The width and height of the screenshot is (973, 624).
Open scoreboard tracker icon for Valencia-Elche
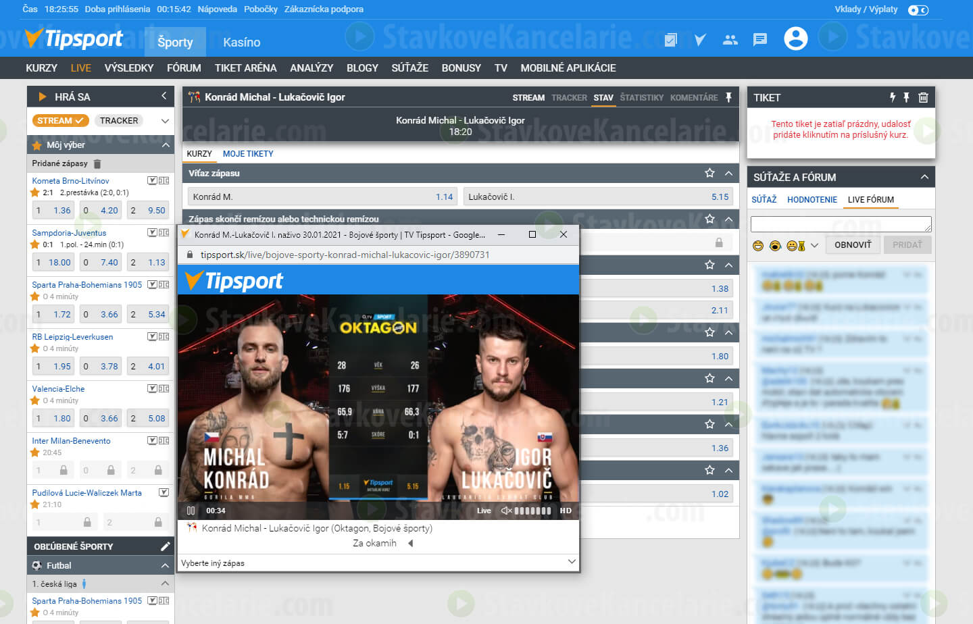click(x=164, y=388)
